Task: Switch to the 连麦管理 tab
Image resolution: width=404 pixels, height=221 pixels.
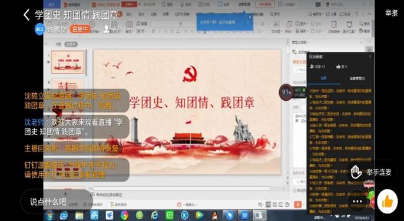Action: 357,78
